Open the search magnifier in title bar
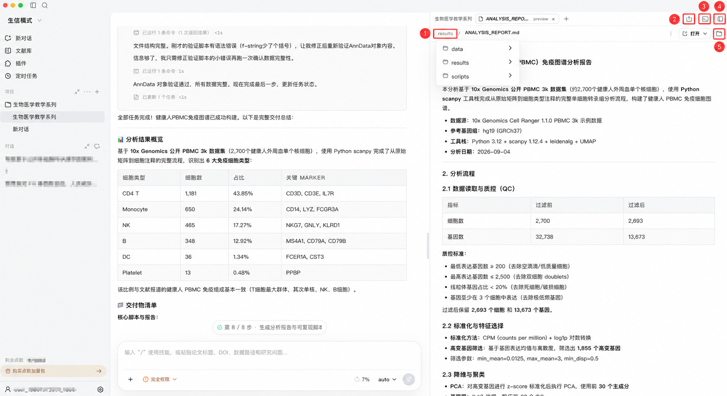Image resolution: width=727 pixels, height=396 pixels. [x=45, y=6]
